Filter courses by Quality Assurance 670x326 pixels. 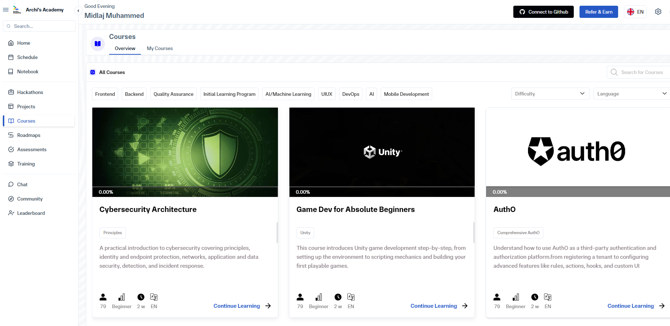(x=173, y=94)
